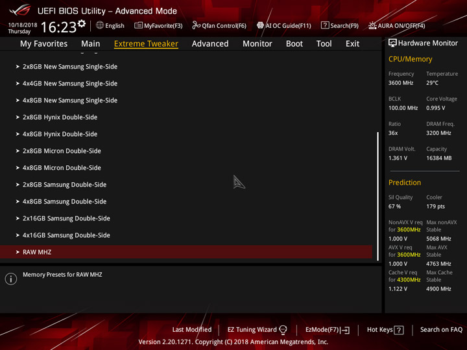Open the Advanced tab

210,44
